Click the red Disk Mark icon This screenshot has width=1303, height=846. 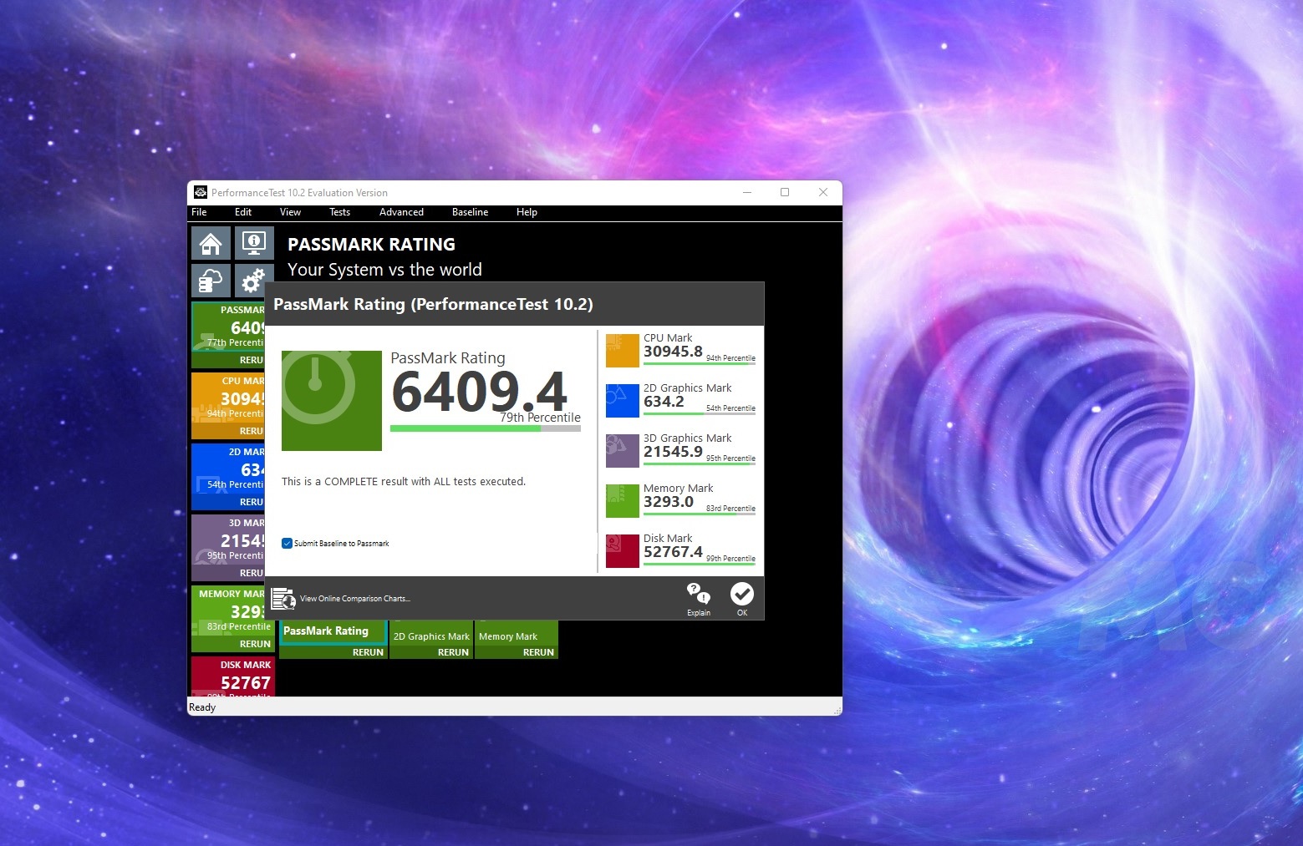coord(622,551)
